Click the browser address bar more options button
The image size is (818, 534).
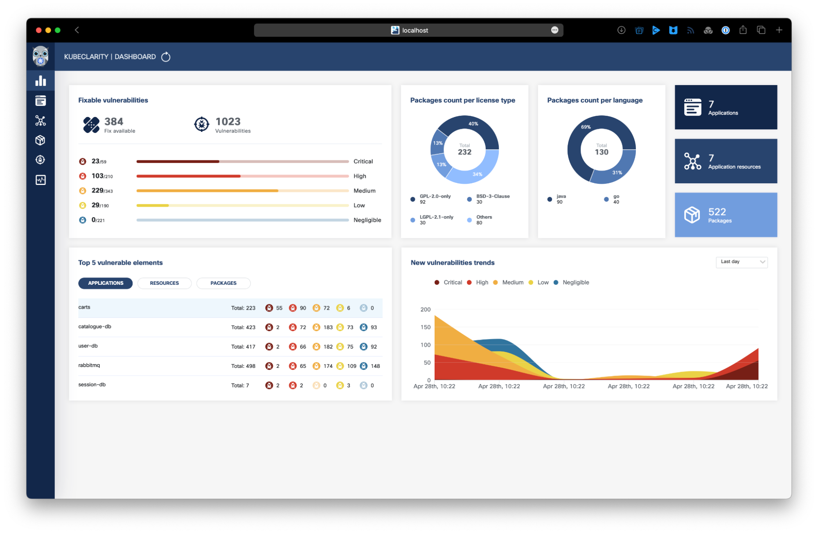(554, 30)
